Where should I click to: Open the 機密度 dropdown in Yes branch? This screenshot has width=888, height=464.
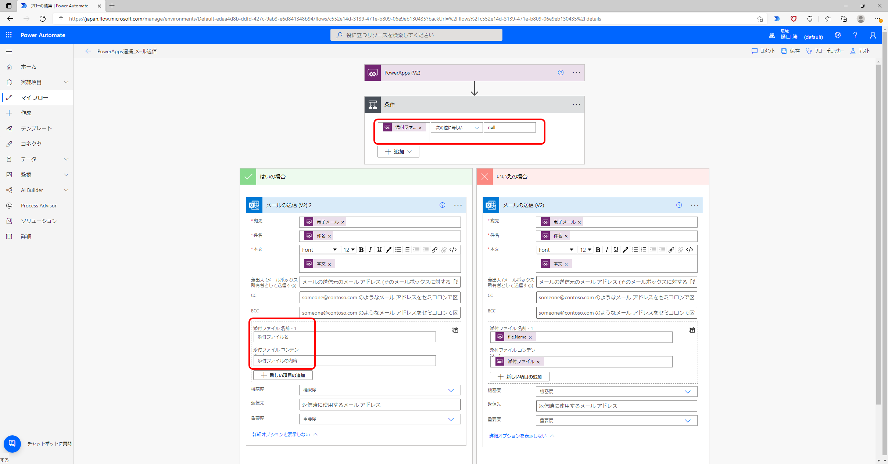point(380,390)
